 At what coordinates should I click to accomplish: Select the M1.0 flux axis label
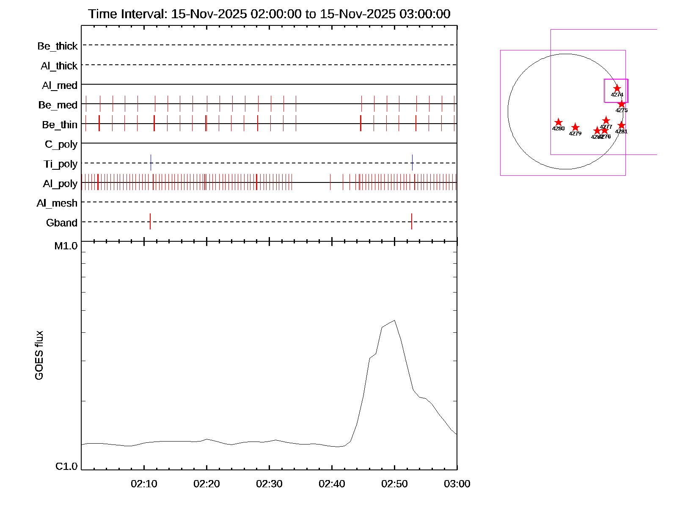coord(66,246)
